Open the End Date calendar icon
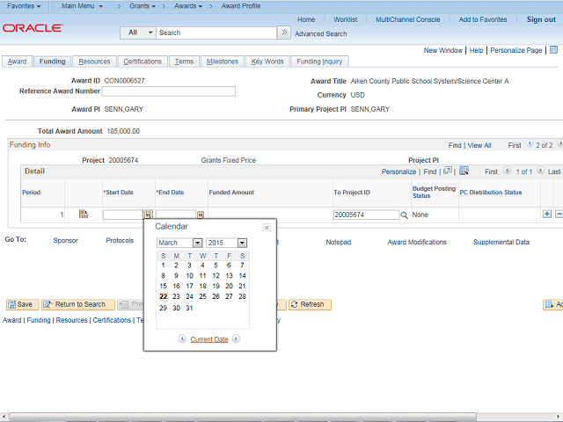 [201, 215]
